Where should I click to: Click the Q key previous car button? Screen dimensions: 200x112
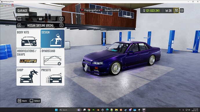point(19,25)
